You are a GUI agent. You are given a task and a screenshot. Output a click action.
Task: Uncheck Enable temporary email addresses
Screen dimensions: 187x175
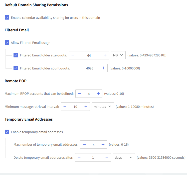tap(7, 132)
